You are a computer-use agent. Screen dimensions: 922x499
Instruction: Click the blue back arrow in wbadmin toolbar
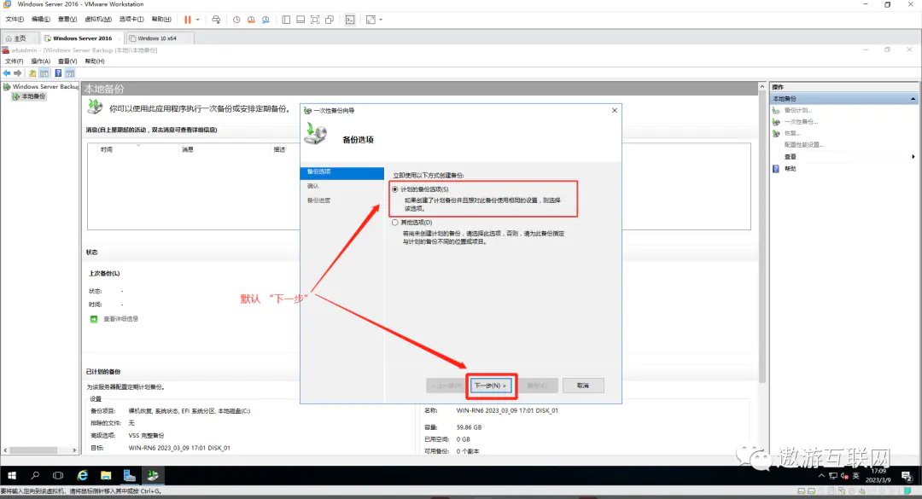pyautogui.click(x=7, y=73)
